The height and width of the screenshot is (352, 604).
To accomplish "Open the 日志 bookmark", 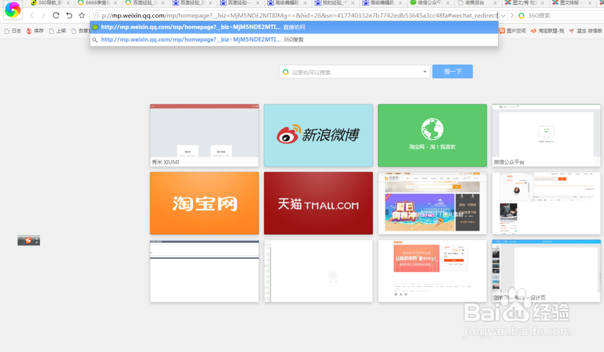I will point(13,31).
